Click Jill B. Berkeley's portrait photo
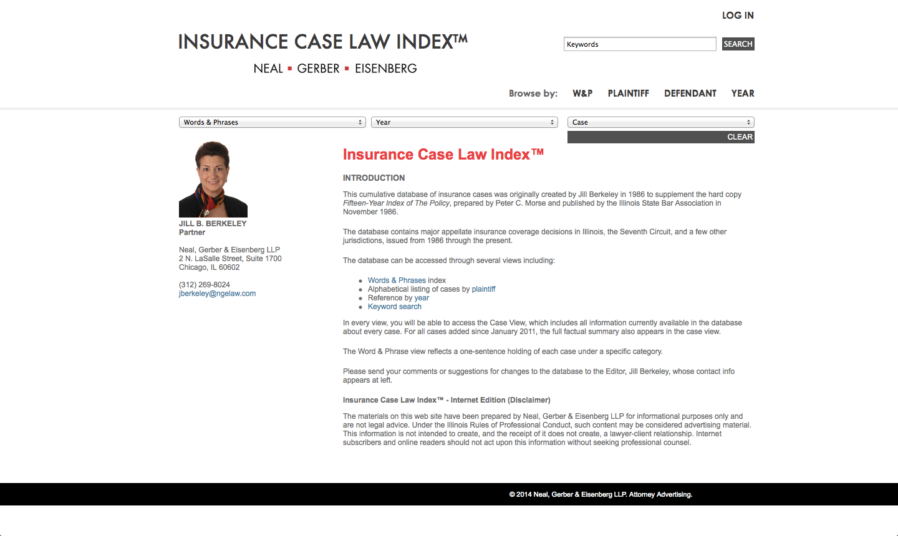This screenshot has width=898, height=536. point(213,179)
